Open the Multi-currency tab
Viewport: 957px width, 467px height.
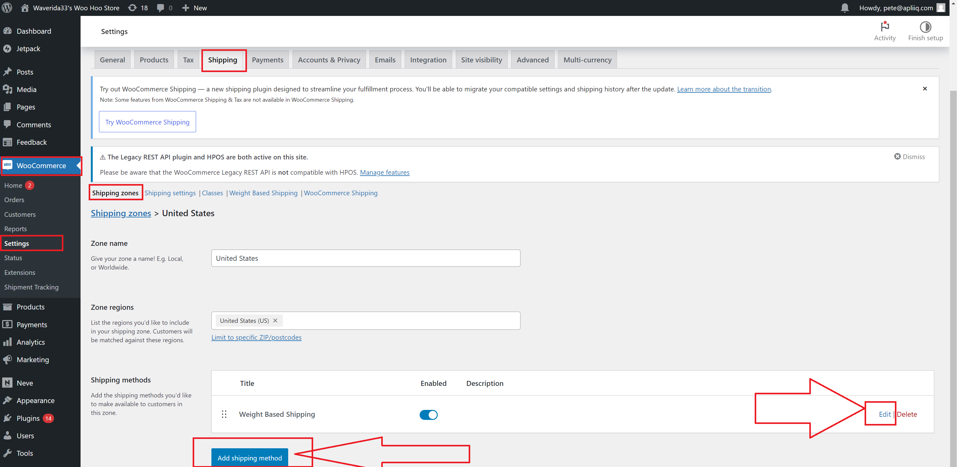[587, 60]
